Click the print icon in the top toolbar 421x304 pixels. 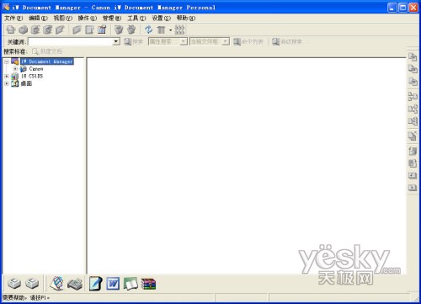tap(11, 29)
